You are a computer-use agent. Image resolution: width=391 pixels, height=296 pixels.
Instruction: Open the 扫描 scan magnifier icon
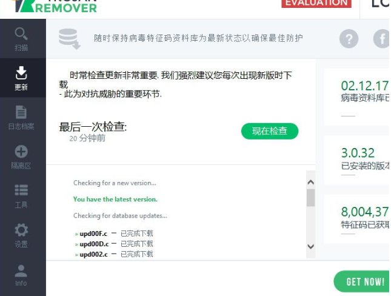click(21, 34)
